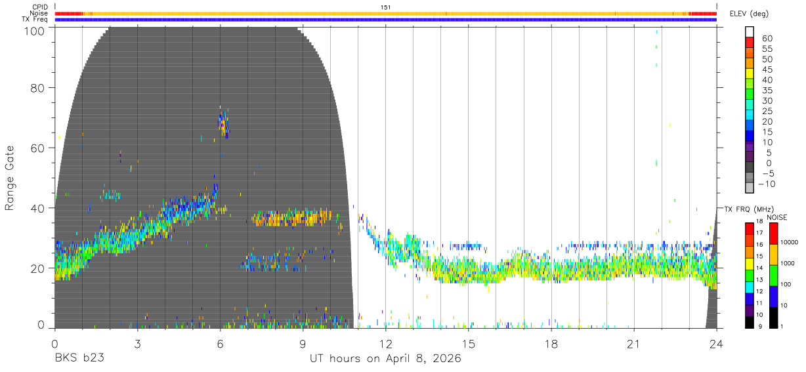Screen dimensions: 806x372
Task: Click the blue NOISE segment between 10 and 100
Action: (773, 297)
